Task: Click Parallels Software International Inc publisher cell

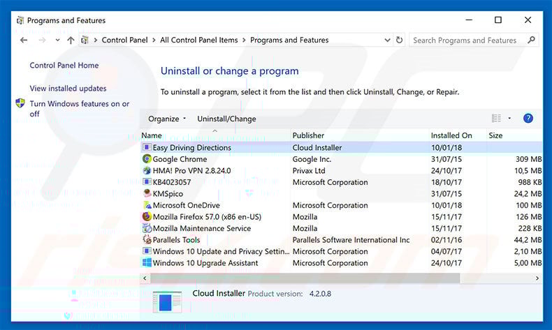Action: pos(351,240)
